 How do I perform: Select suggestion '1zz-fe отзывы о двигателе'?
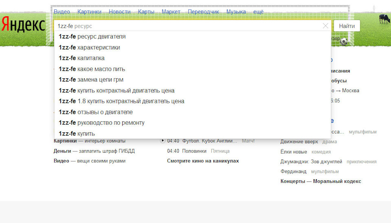click(193, 112)
